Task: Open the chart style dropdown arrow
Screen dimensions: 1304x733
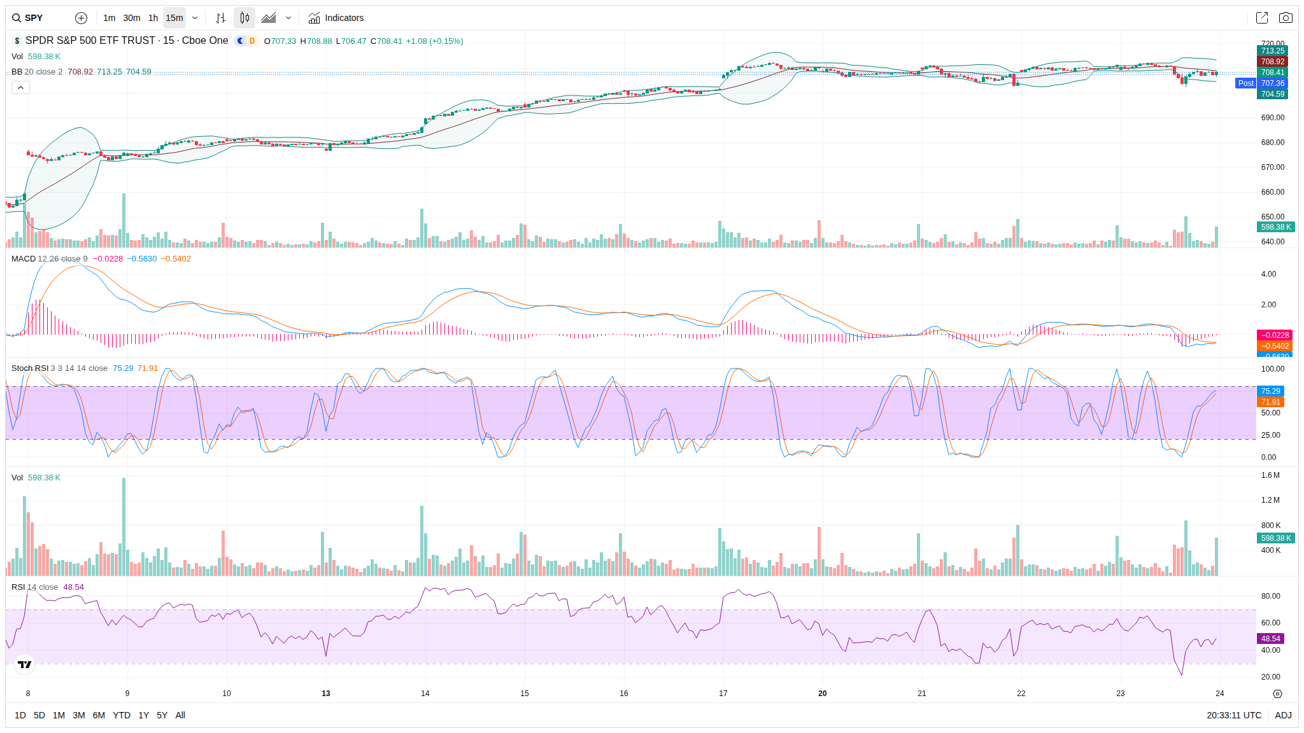Action: pyautogui.click(x=288, y=18)
